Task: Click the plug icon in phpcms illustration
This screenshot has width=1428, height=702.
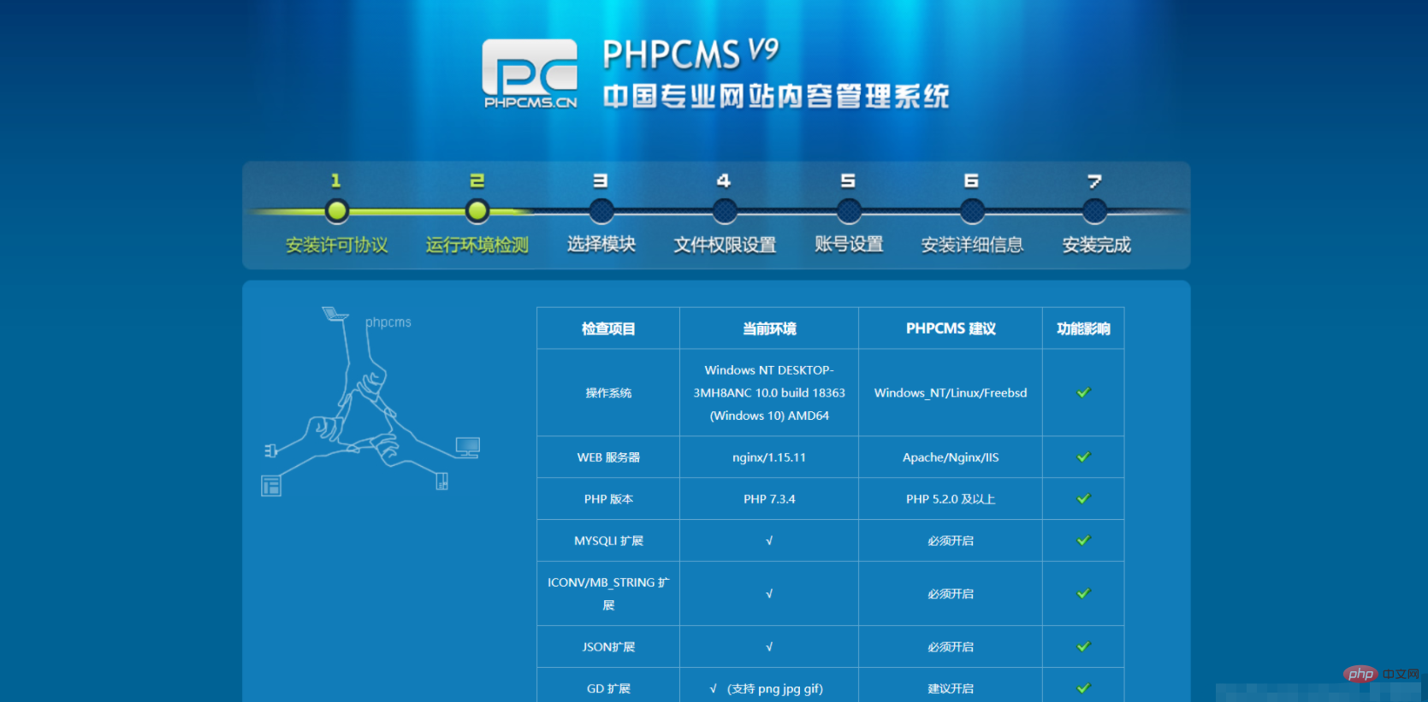Action: 271,450
